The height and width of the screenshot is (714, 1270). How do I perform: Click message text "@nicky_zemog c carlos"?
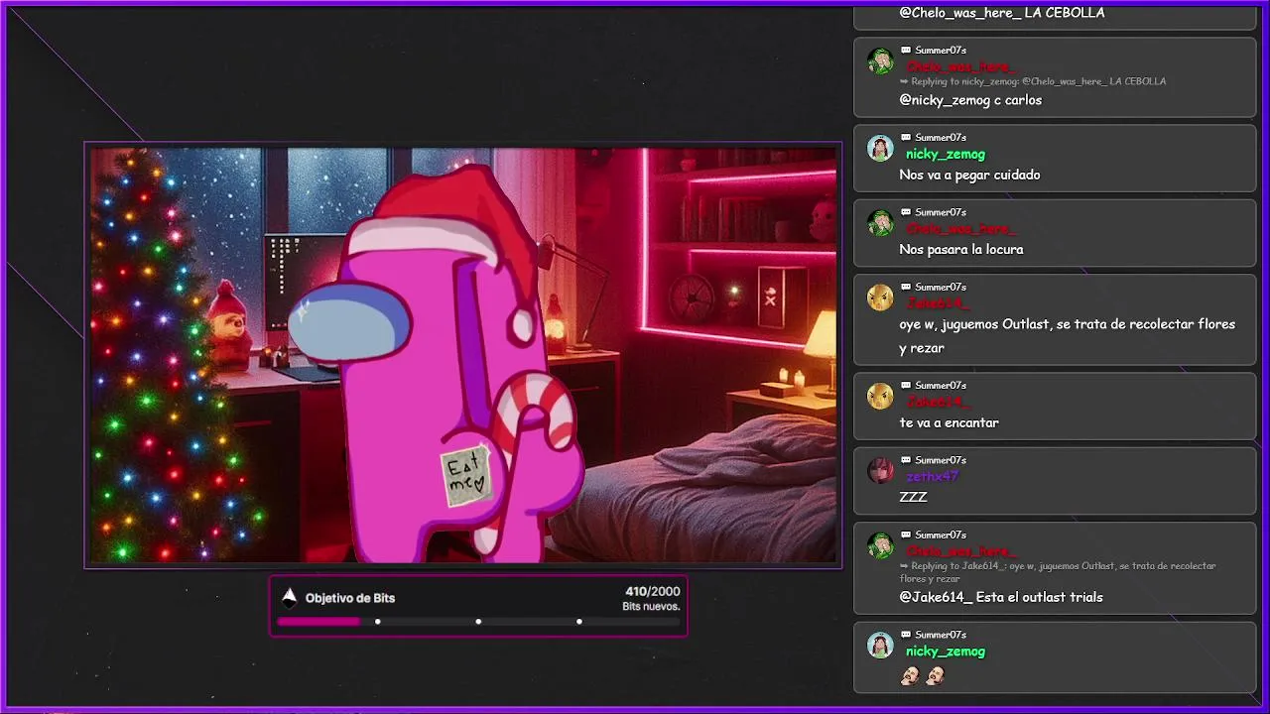(970, 100)
